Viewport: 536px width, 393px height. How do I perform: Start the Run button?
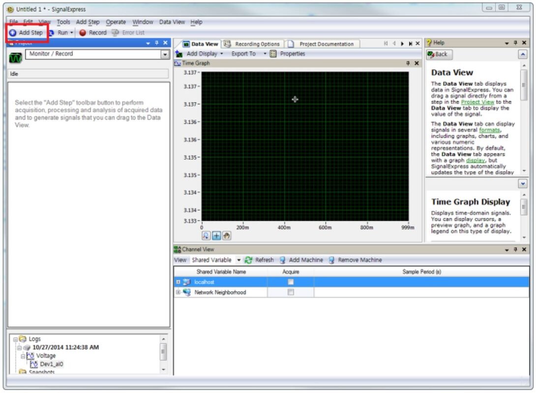click(x=58, y=33)
